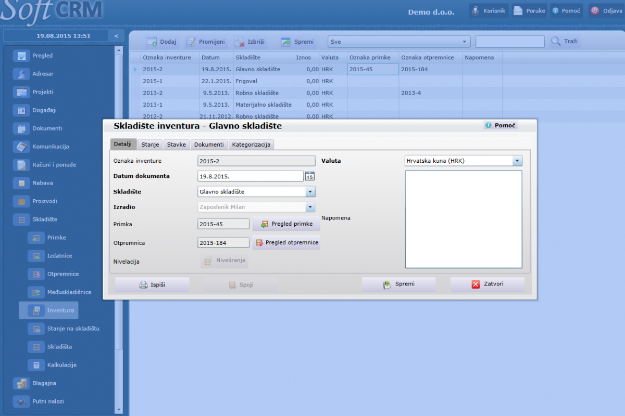
Task: Expand the Skladište dropdown in dialog
Action: coord(310,192)
